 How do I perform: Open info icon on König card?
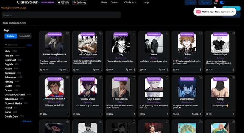tap(233, 77)
